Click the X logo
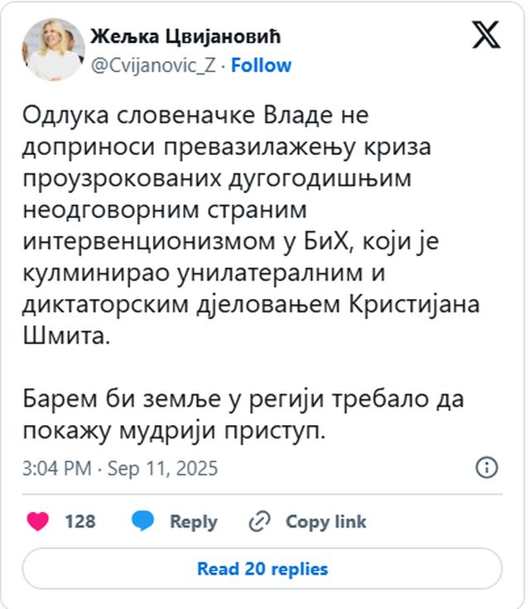This screenshot has width=530, height=609. (x=484, y=36)
